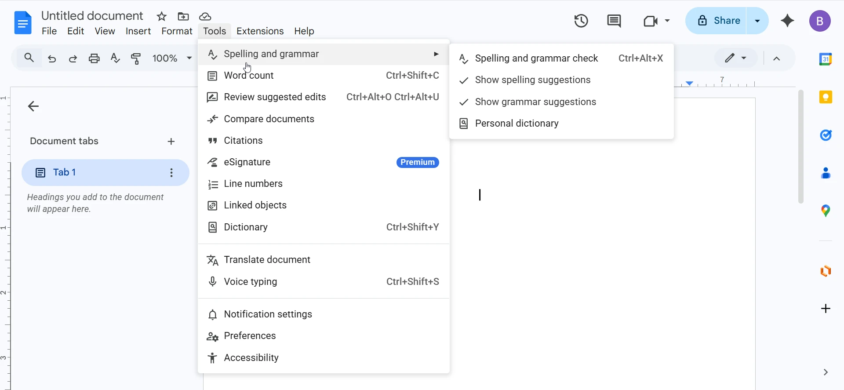Add a new document tab

(171, 142)
